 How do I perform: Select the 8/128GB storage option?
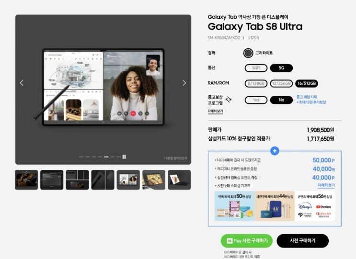(256, 83)
